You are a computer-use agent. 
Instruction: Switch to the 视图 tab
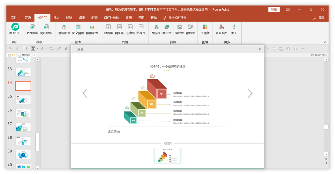[x=141, y=18]
